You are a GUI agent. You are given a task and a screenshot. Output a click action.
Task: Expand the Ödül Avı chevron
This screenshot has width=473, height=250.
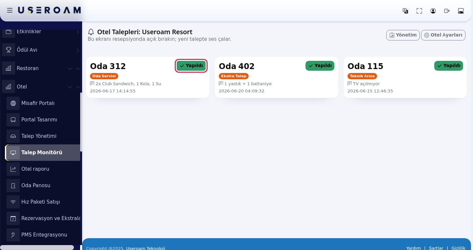click(78, 50)
